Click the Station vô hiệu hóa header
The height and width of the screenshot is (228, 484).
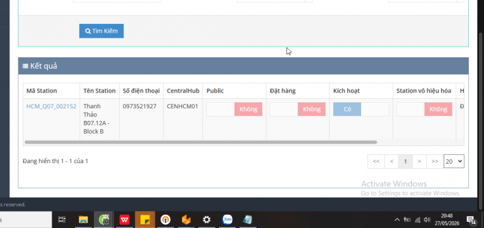click(423, 91)
